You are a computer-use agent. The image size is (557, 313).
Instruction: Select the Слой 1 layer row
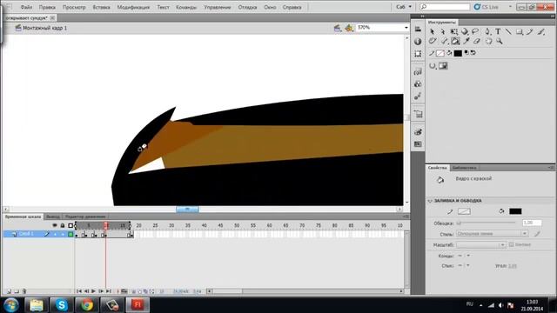tap(38, 234)
